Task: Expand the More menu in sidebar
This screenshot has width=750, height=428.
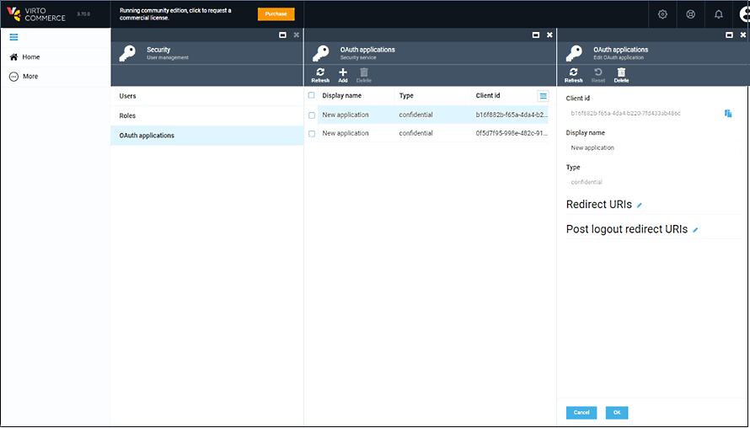Action: 24,77
